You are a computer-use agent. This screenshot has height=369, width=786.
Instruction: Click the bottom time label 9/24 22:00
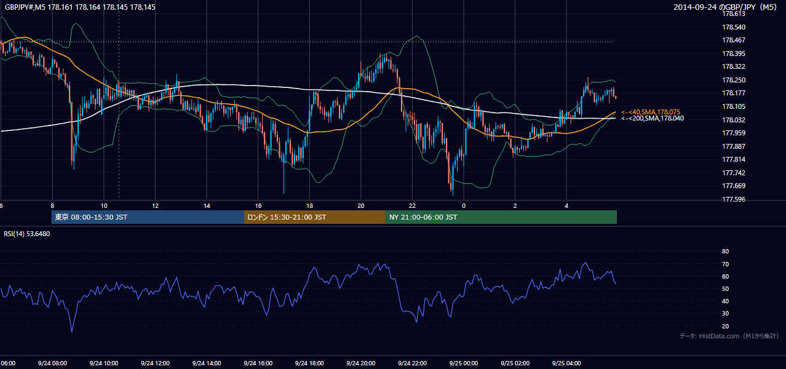[413, 363]
